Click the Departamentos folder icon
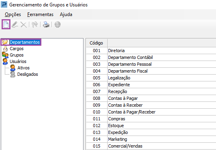The height and width of the screenshot is (150, 216). 5,42
